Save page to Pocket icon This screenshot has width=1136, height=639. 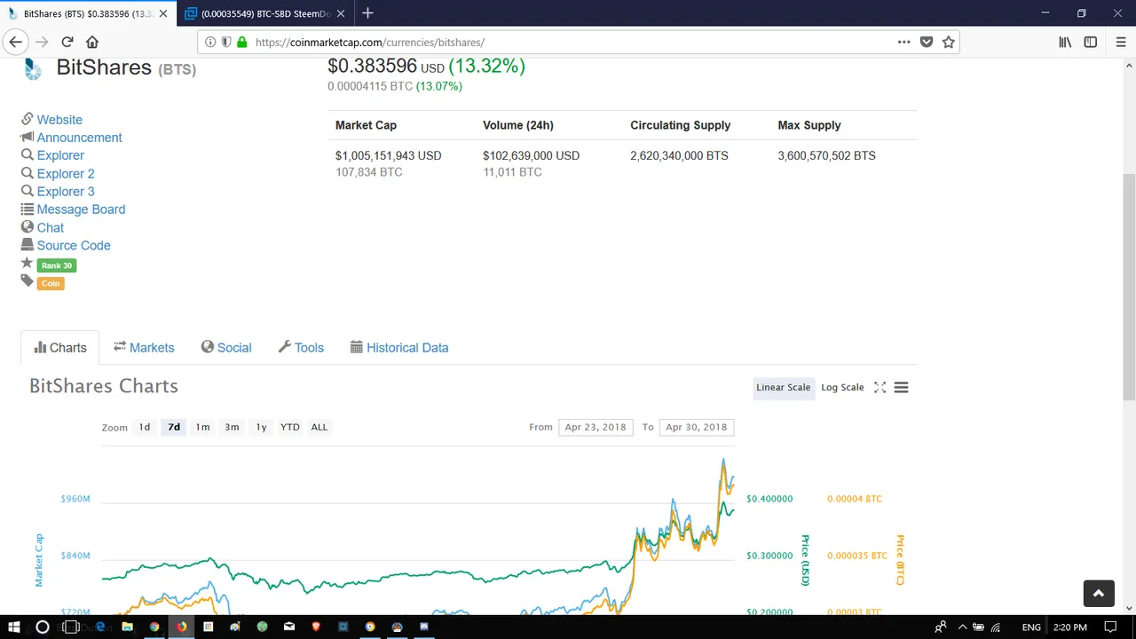(927, 42)
